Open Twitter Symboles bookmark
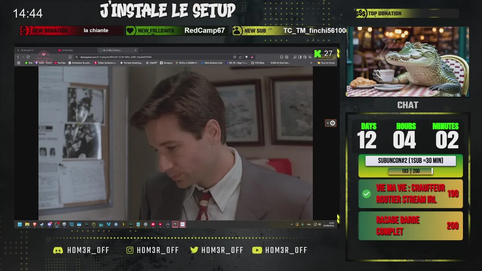The image size is (482, 271). [105, 63]
